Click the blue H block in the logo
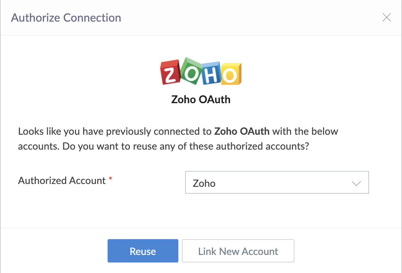 click(211, 73)
